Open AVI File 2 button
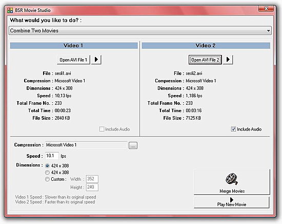The width and height of the screenshot is (282, 224). 205,60
